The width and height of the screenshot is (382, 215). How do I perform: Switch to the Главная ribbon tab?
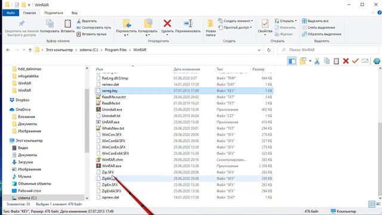click(x=29, y=13)
